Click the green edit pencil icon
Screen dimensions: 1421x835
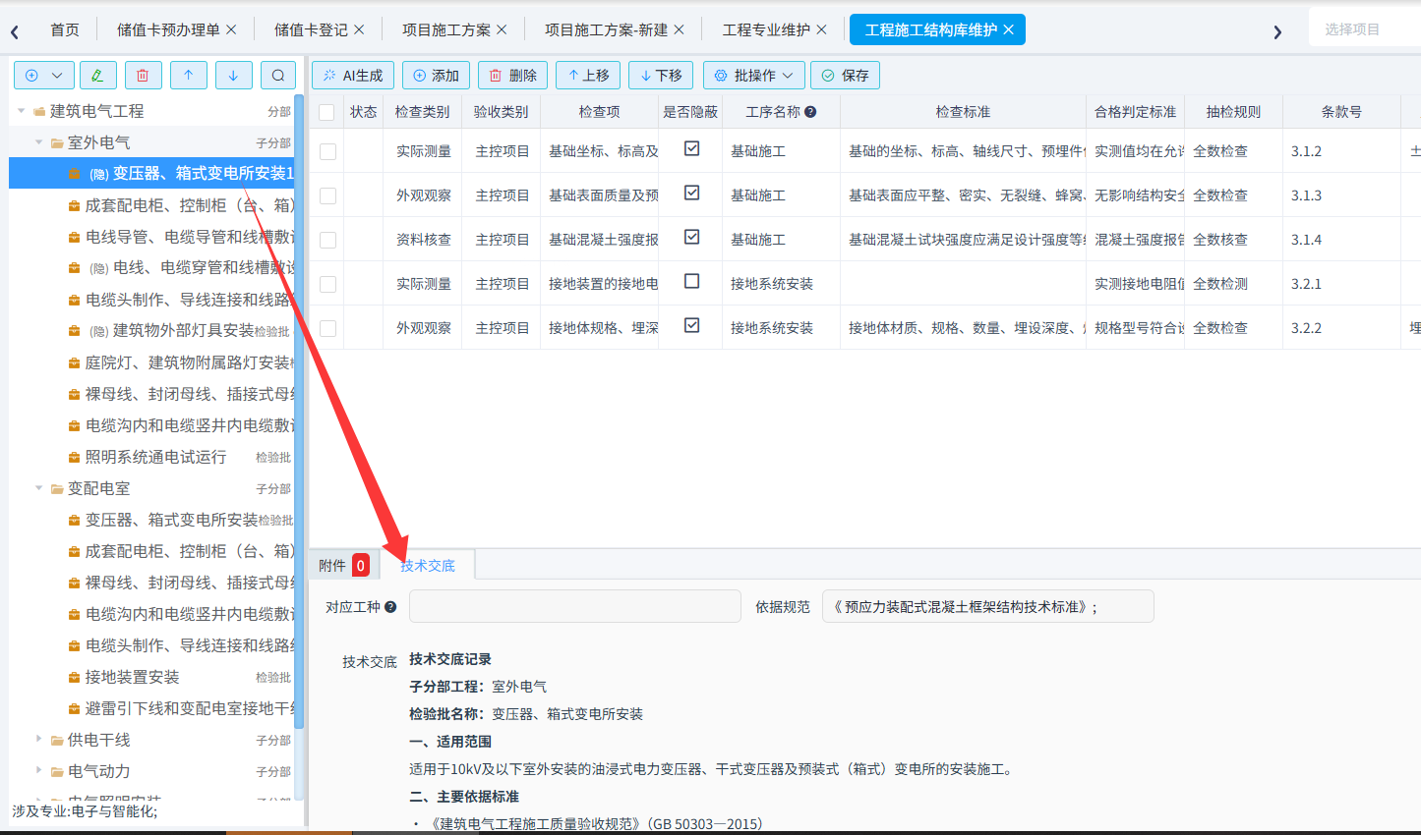pyautogui.click(x=96, y=76)
